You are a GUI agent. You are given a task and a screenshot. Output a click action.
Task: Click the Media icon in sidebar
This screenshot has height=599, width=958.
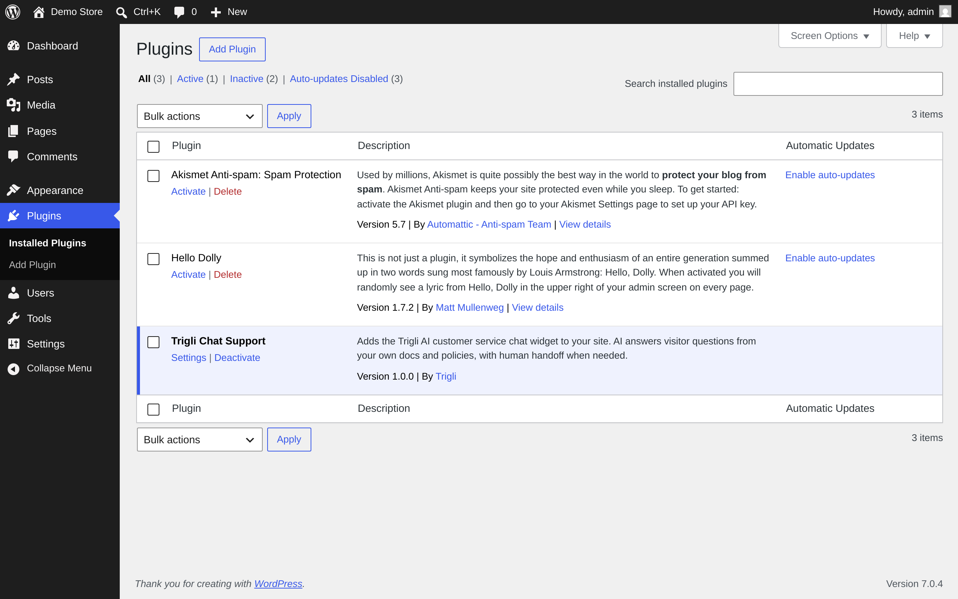click(x=13, y=105)
